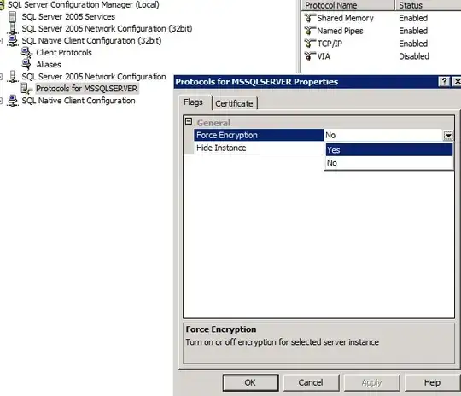The width and height of the screenshot is (461, 396).
Task: Switch to the Flags tab
Action: (194, 102)
